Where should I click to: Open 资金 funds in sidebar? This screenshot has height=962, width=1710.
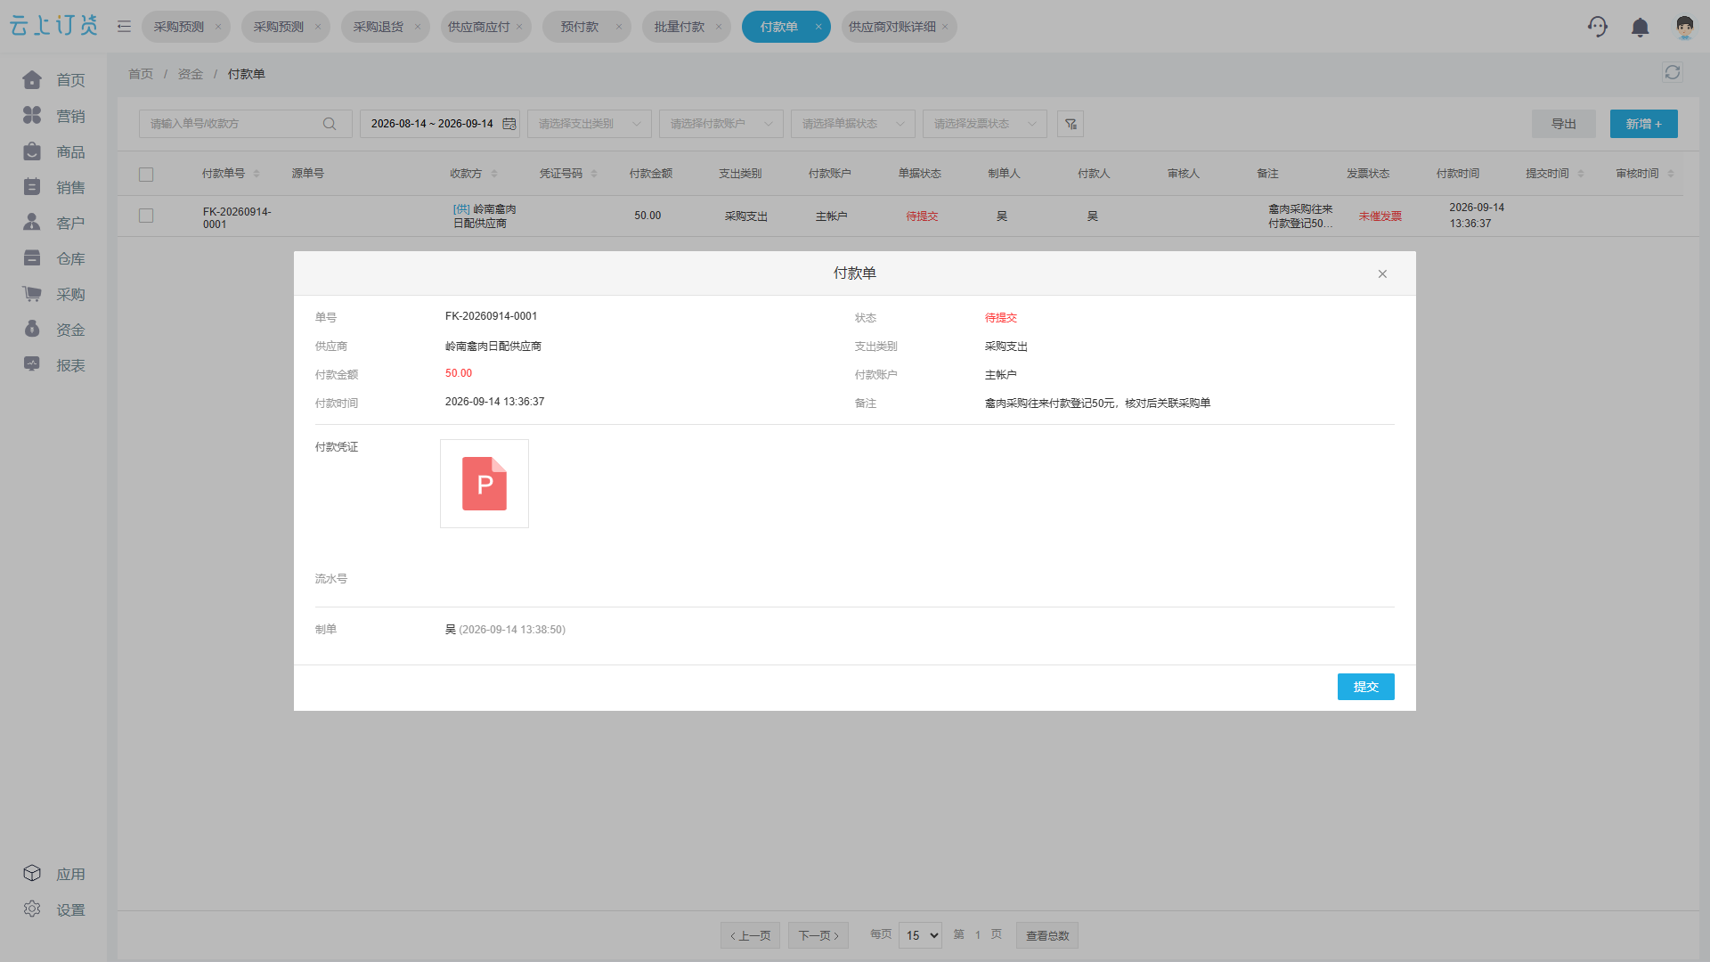coord(53,330)
